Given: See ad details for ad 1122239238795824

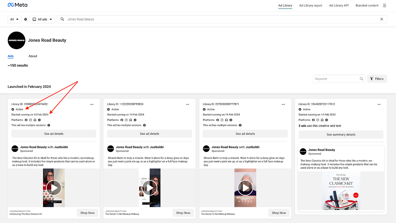Looking at the screenshot, I should [150, 134].
